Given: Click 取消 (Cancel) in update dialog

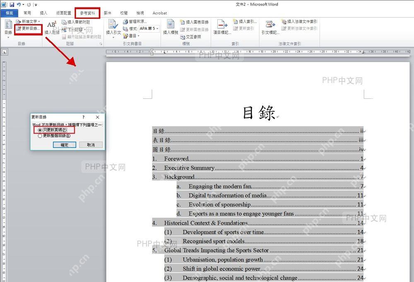Looking at the screenshot, I should 91,145.
